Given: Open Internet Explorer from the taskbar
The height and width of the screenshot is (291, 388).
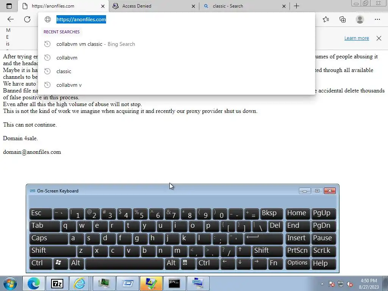Looking at the screenshot, I should point(80,283).
